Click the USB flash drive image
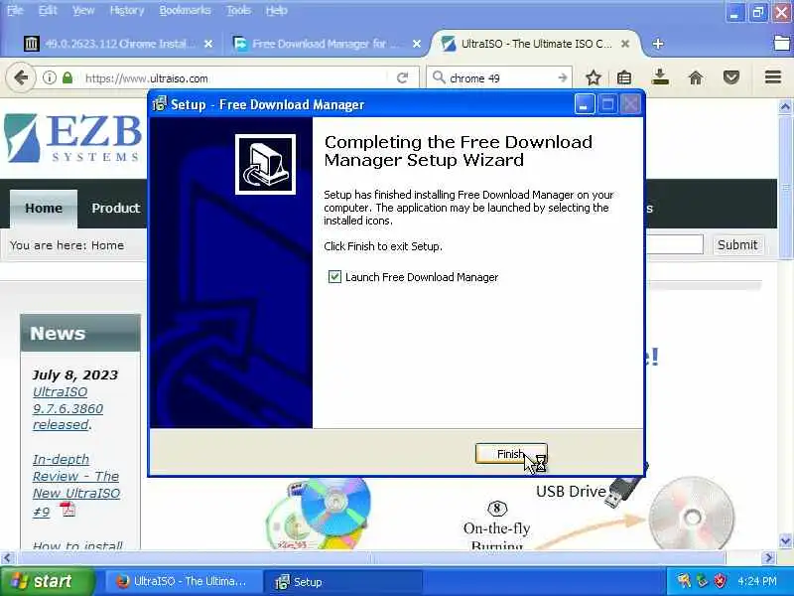This screenshot has width=794, height=596. (625, 485)
